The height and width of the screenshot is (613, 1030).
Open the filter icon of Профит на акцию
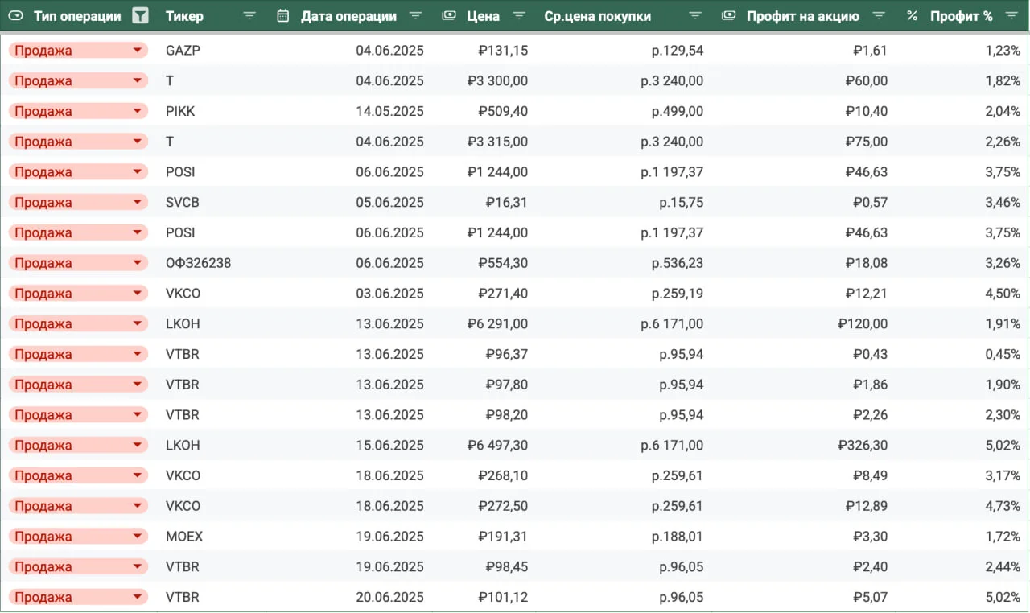pyautogui.click(x=879, y=16)
